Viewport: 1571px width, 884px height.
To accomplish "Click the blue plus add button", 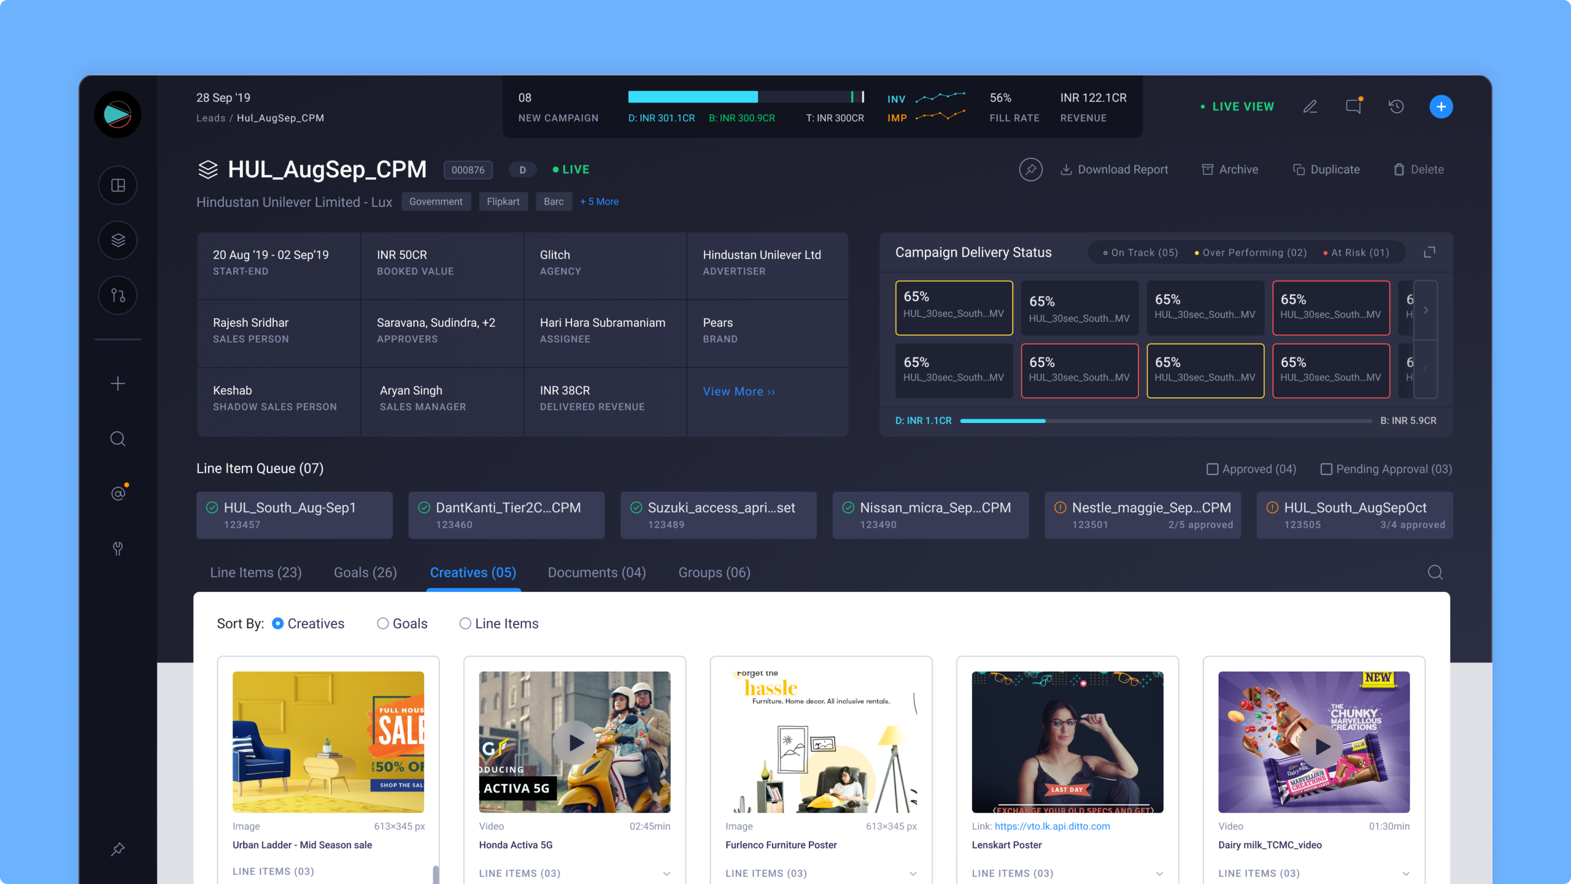I will [x=1441, y=107].
